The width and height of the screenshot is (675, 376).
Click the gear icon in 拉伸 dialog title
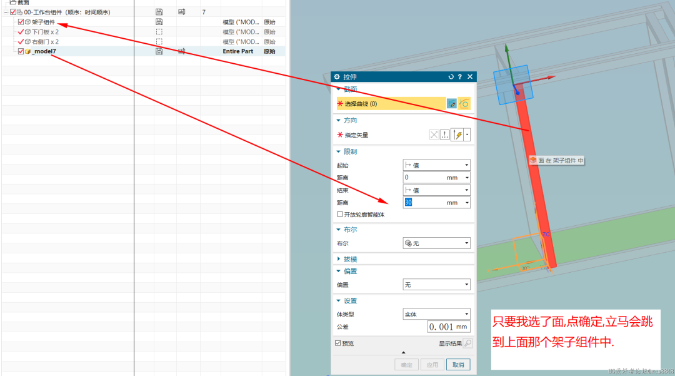(x=337, y=76)
